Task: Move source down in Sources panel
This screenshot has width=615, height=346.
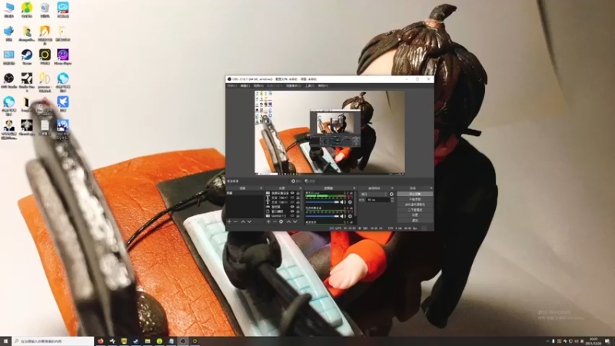Action: pyautogui.click(x=295, y=221)
